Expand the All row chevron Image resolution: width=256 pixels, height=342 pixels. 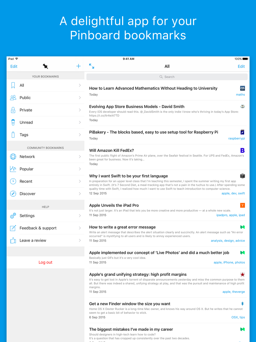click(x=80, y=85)
